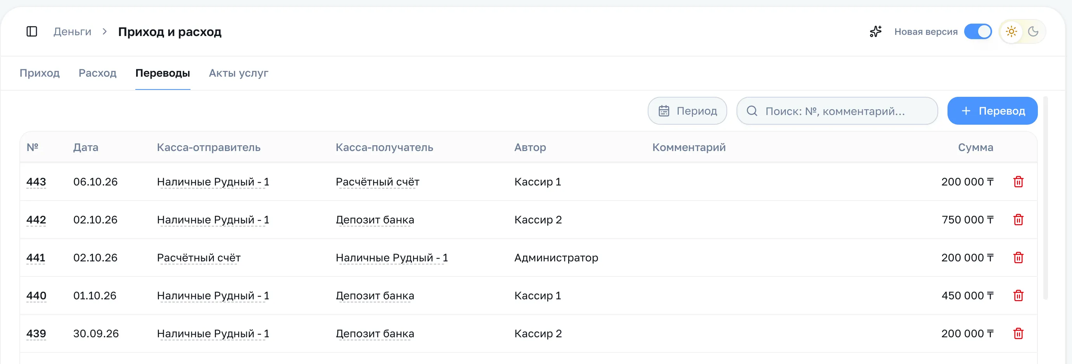Toggle the sidebar panel icon
This screenshot has height=364, width=1072.
(x=32, y=32)
